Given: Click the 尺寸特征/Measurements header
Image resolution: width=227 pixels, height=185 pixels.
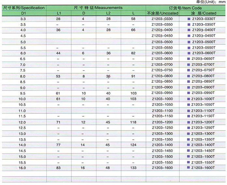Looking at the screenshot, I should 95,7.
